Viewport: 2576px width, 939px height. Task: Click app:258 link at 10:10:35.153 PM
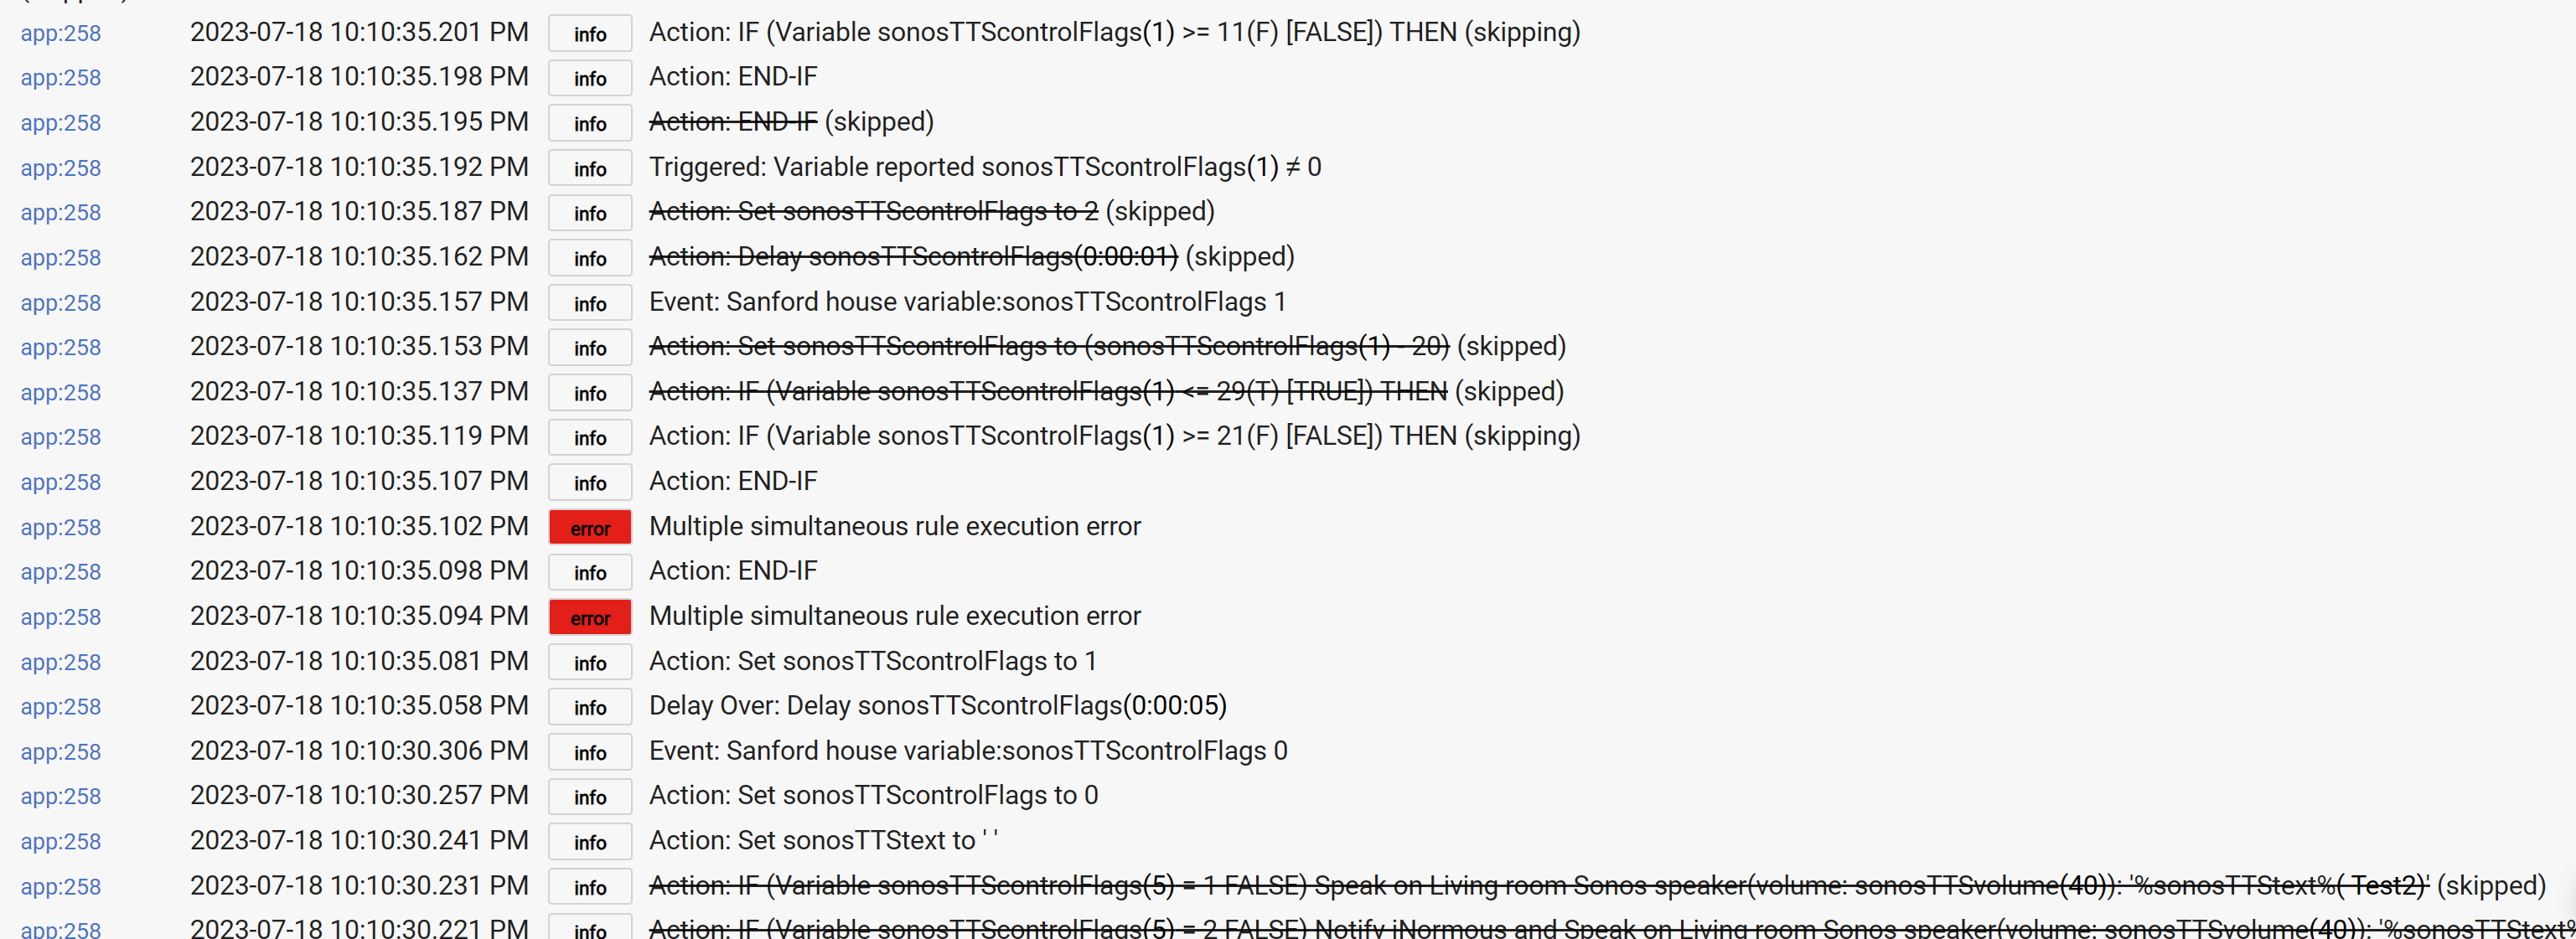[61, 347]
